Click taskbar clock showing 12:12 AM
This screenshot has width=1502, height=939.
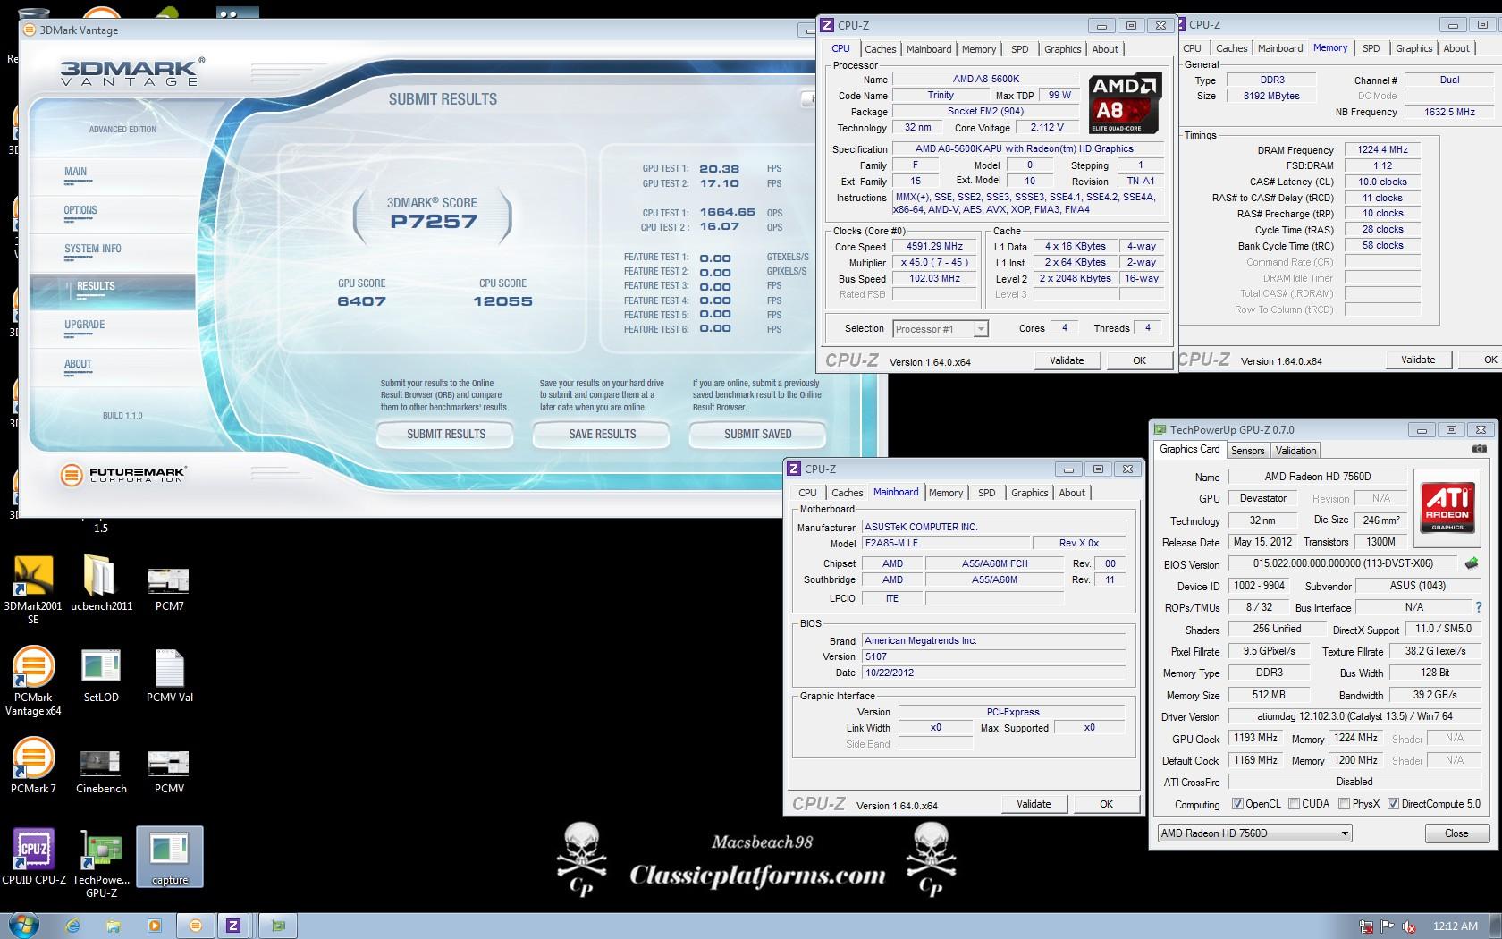tap(1455, 926)
